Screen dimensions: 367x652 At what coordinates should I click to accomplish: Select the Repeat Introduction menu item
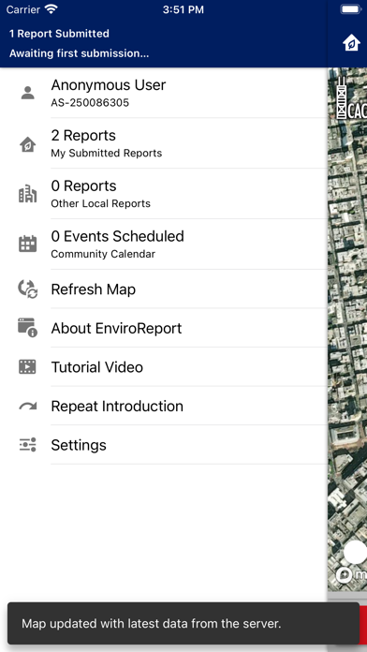coord(164,406)
